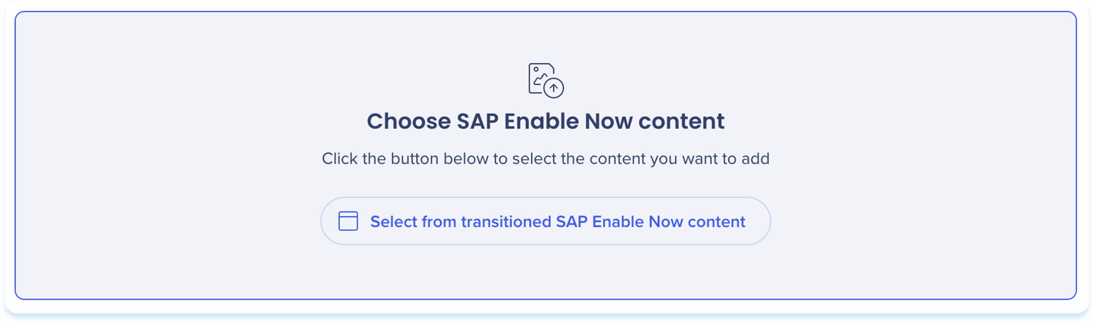Viewport: 1094px width, 323px height.
Task: Click empty space right of the select button
Action: click(x=919, y=221)
